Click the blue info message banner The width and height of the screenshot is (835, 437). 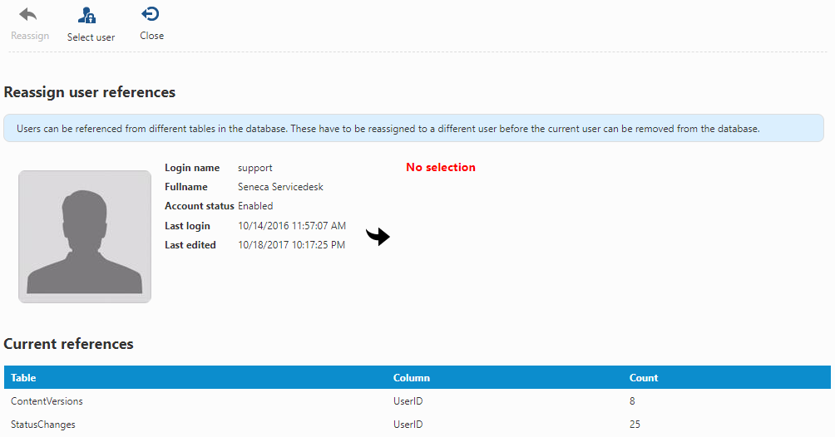click(414, 128)
